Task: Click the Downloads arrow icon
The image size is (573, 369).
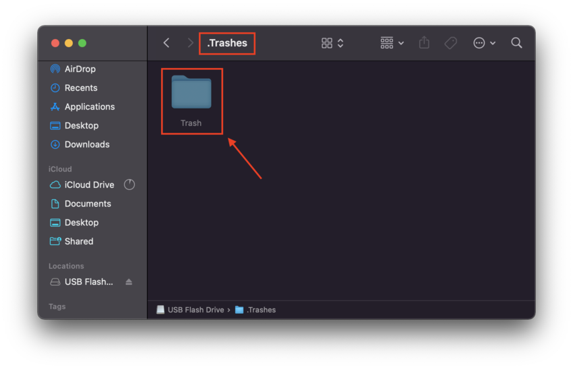Action: click(x=55, y=145)
